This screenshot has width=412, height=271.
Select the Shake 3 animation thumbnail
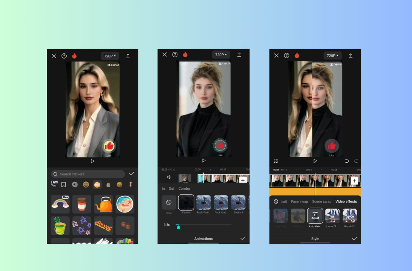[238, 202]
